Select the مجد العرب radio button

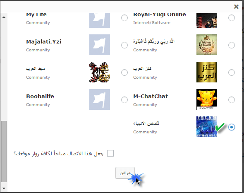click(124, 72)
